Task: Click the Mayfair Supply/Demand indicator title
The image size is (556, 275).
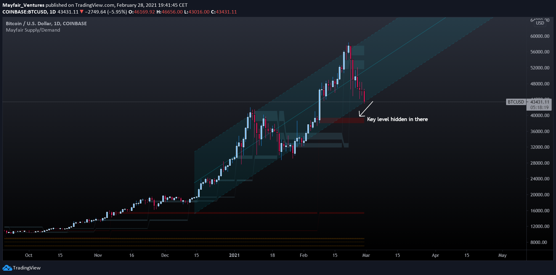Action: (x=33, y=30)
